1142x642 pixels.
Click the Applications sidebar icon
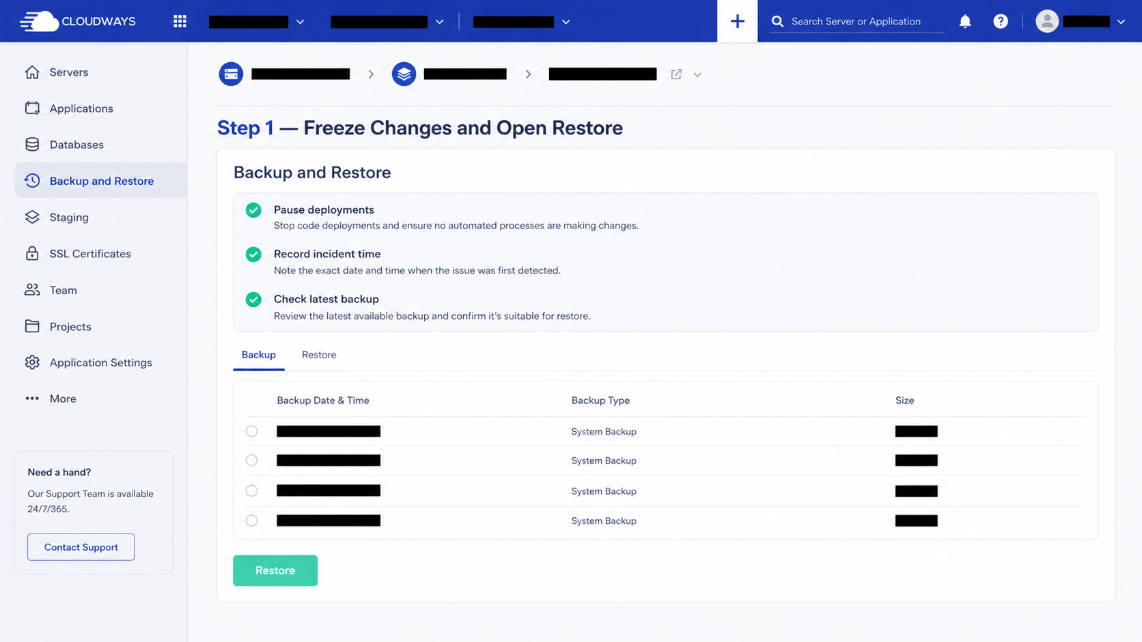32,108
